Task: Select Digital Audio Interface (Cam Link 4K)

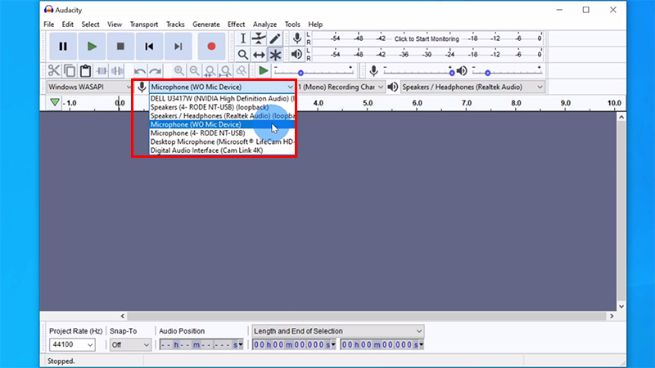Action: point(206,150)
